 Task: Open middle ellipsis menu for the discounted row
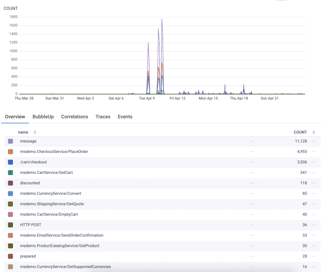click(x=252, y=183)
